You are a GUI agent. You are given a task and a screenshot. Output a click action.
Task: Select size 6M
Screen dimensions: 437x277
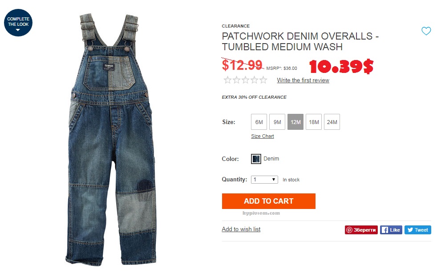pyautogui.click(x=259, y=122)
